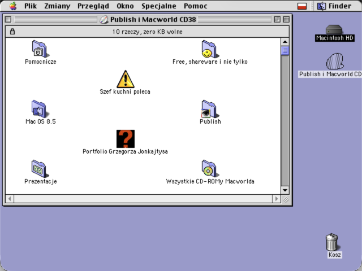The image size is (362, 271).
Task: Click the vertical scrollbar up arrow
Action: coord(285,42)
